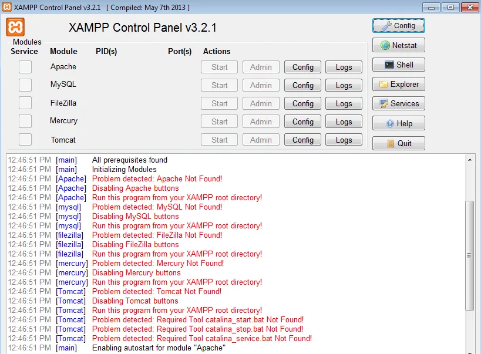The height and width of the screenshot is (354, 481).
Task: Click 'Disabling MySQL buttons' log line
Action: tap(135, 216)
